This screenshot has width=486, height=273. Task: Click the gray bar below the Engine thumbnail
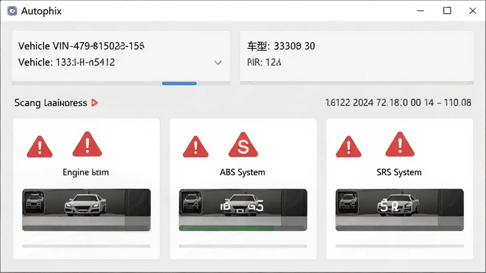click(86, 246)
